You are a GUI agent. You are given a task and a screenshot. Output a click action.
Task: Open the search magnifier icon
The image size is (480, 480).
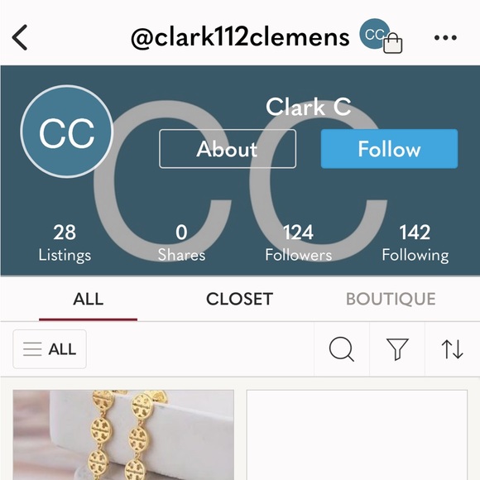coord(342,349)
